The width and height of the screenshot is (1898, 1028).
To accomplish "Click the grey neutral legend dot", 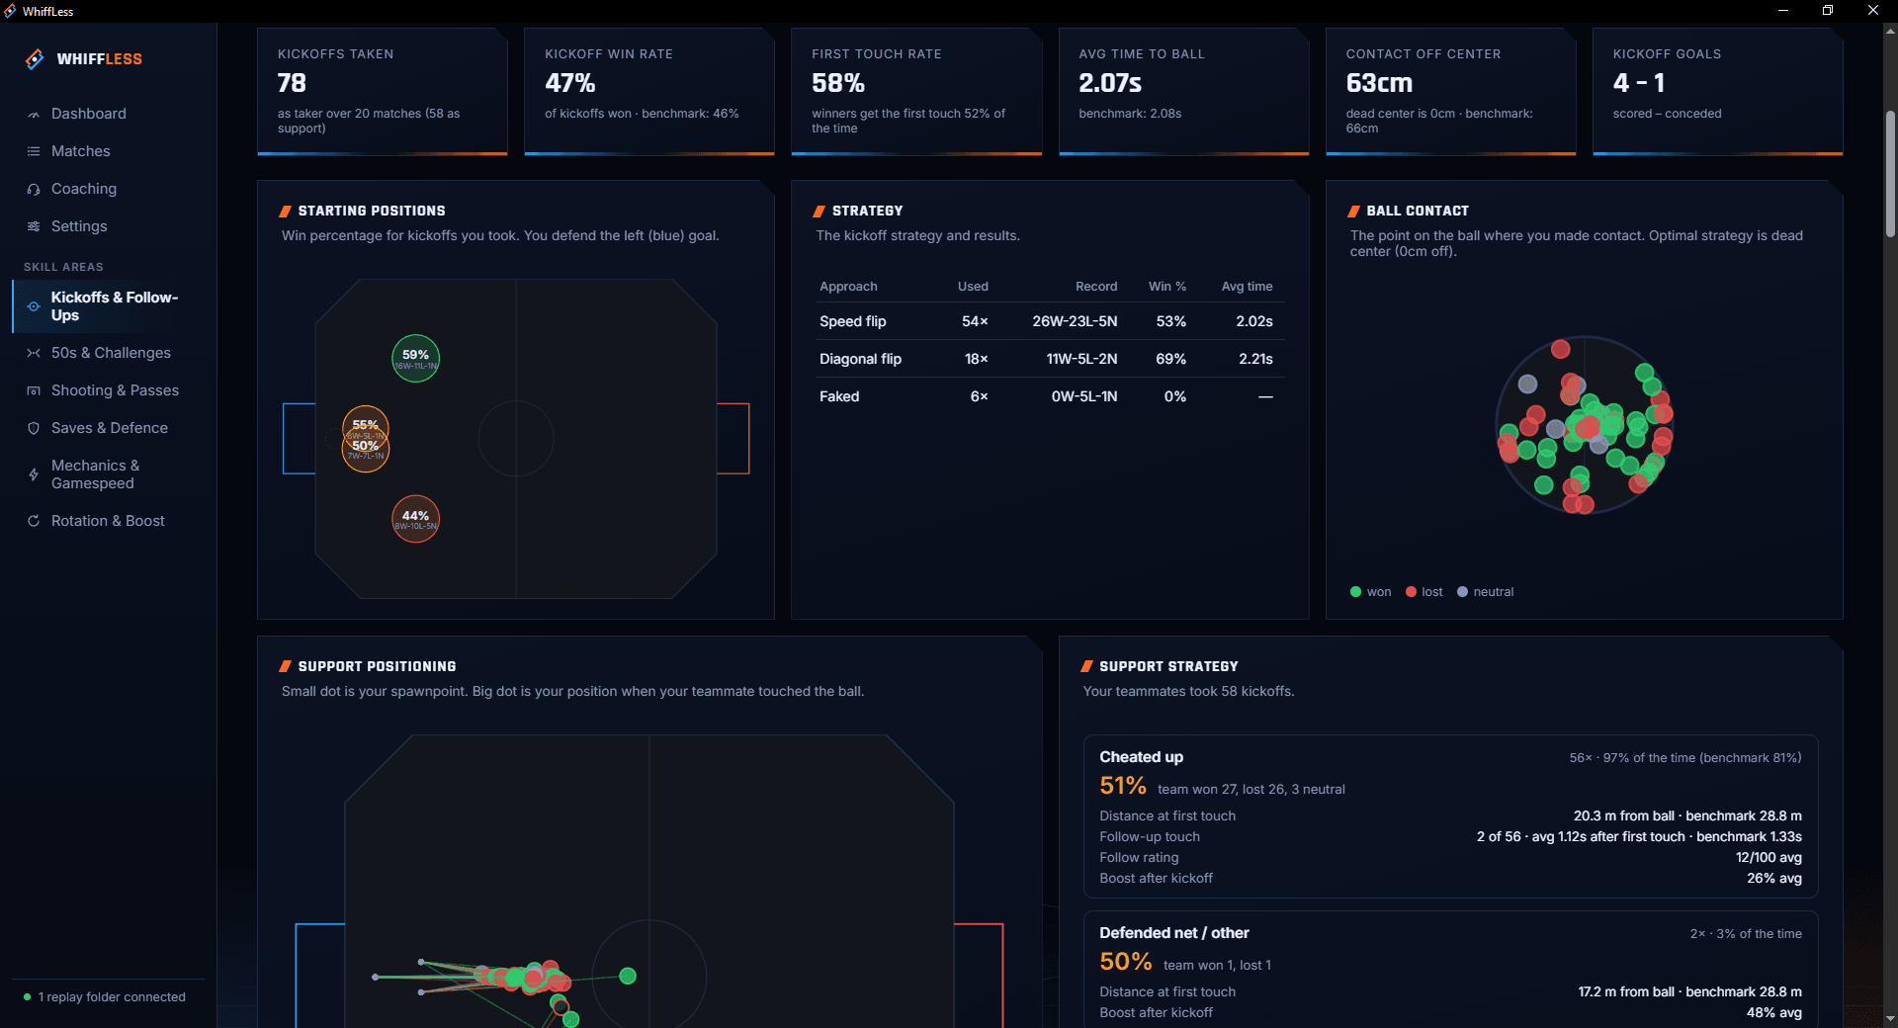I will pos(1462,592).
